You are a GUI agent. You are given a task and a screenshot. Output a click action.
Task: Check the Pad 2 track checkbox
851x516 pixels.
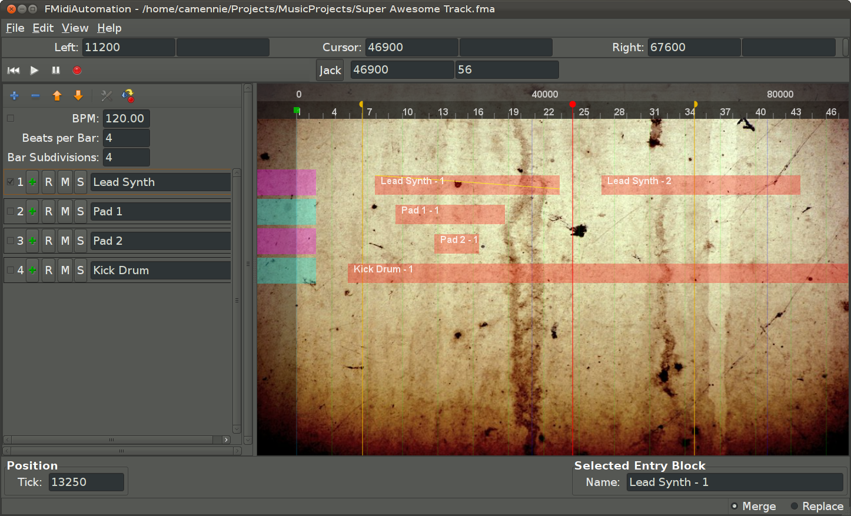pos(11,241)
